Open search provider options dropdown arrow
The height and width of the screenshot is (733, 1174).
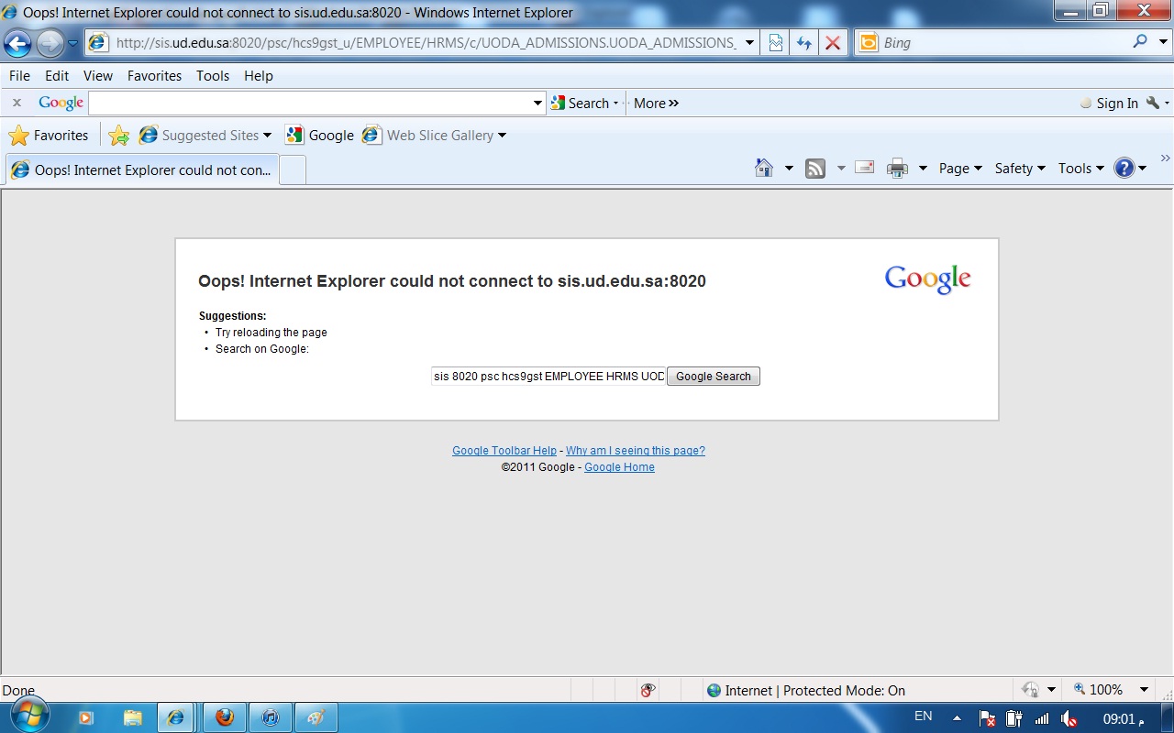(x=1164, y=42)
